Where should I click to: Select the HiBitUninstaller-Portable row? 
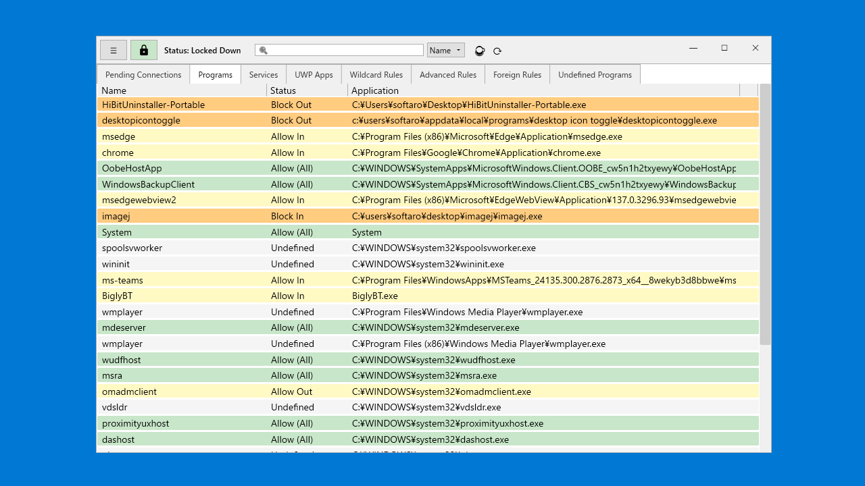tap(428, 105)
